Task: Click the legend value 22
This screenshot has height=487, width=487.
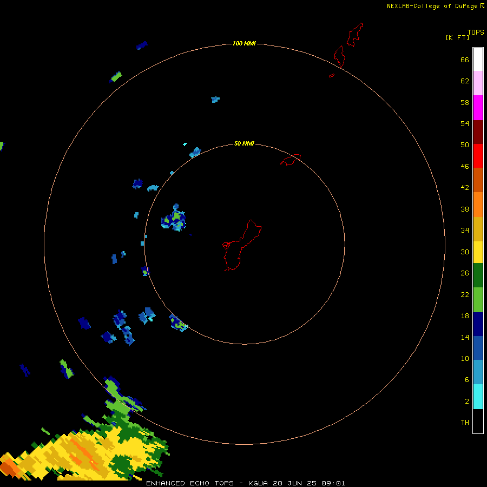Action: 465,294
